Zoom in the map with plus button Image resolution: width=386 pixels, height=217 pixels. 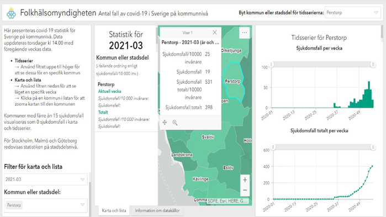[245, 180]
